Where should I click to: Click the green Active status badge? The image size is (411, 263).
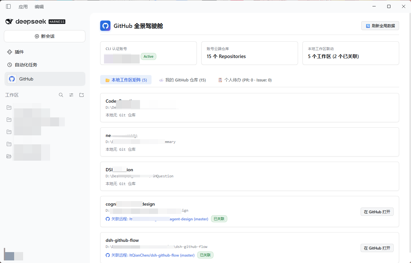pos(148,56)
